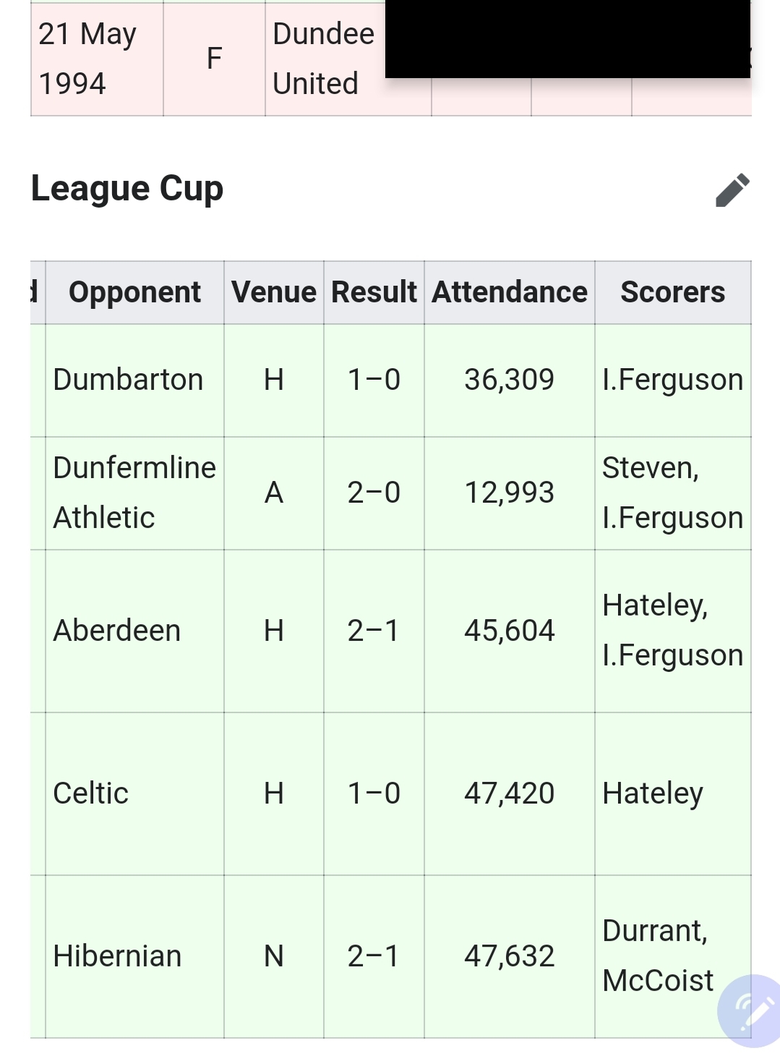Viewport: 780px width, 1056px height.
Task: Click the Venue column header
Action: click(x=273, y=292)
